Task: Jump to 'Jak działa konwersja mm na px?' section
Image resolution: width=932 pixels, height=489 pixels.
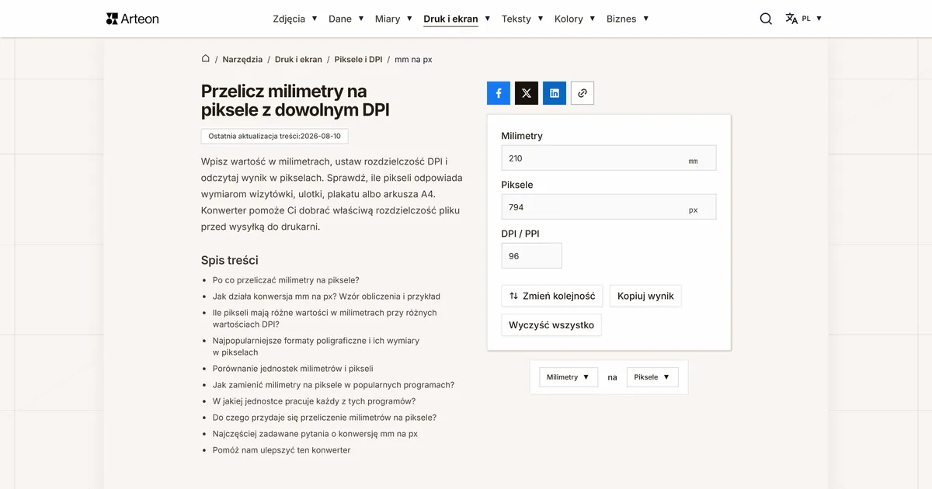Action: pyautogui.click(x=326, y=297)
